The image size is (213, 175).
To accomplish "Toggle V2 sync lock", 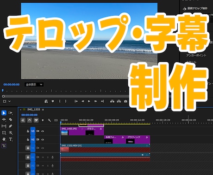I will click(38, 140).
